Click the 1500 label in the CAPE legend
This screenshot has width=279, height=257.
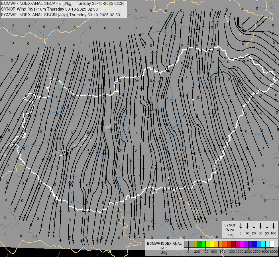pyautogui.click(x=240, y=252)
